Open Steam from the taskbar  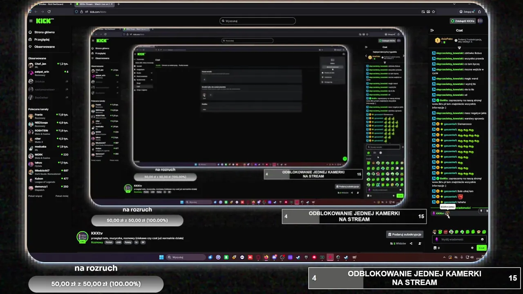pos(298,257)
